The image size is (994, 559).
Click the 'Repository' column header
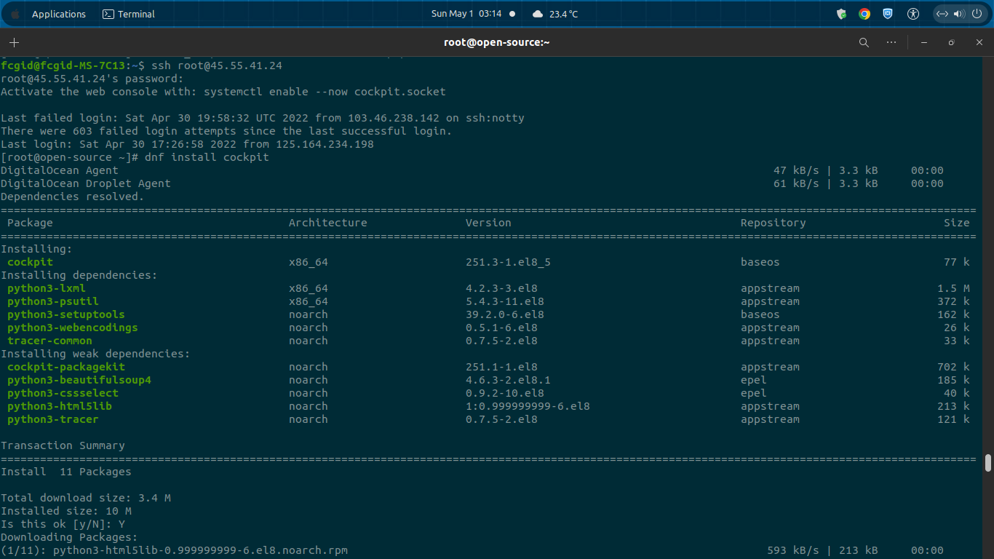[x=774, y=223]
